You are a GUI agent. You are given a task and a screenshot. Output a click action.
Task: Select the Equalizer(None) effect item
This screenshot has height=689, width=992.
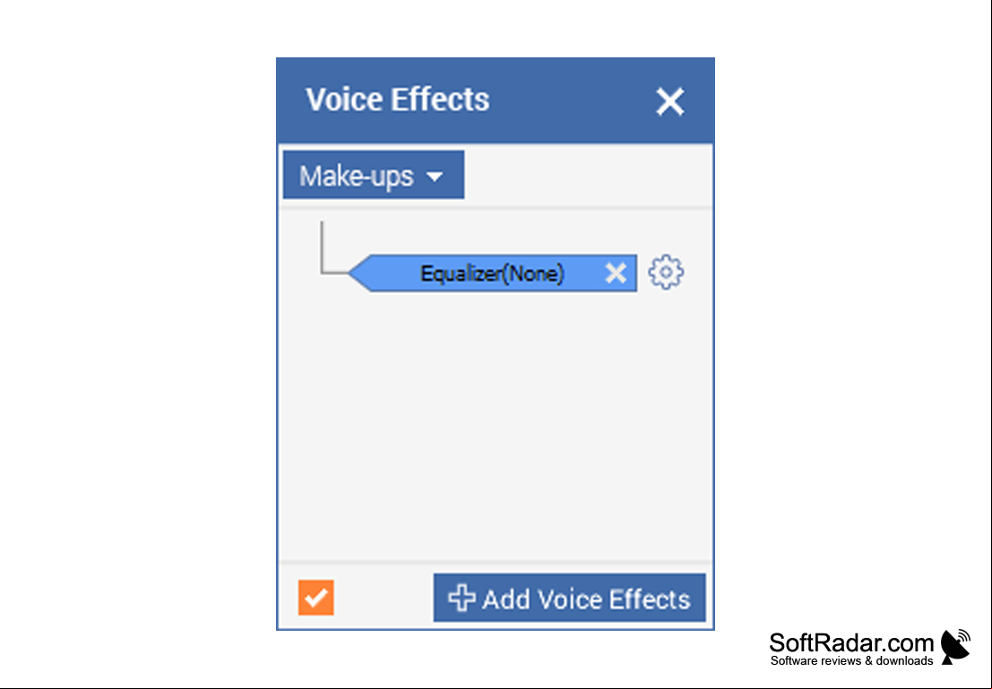493,273
